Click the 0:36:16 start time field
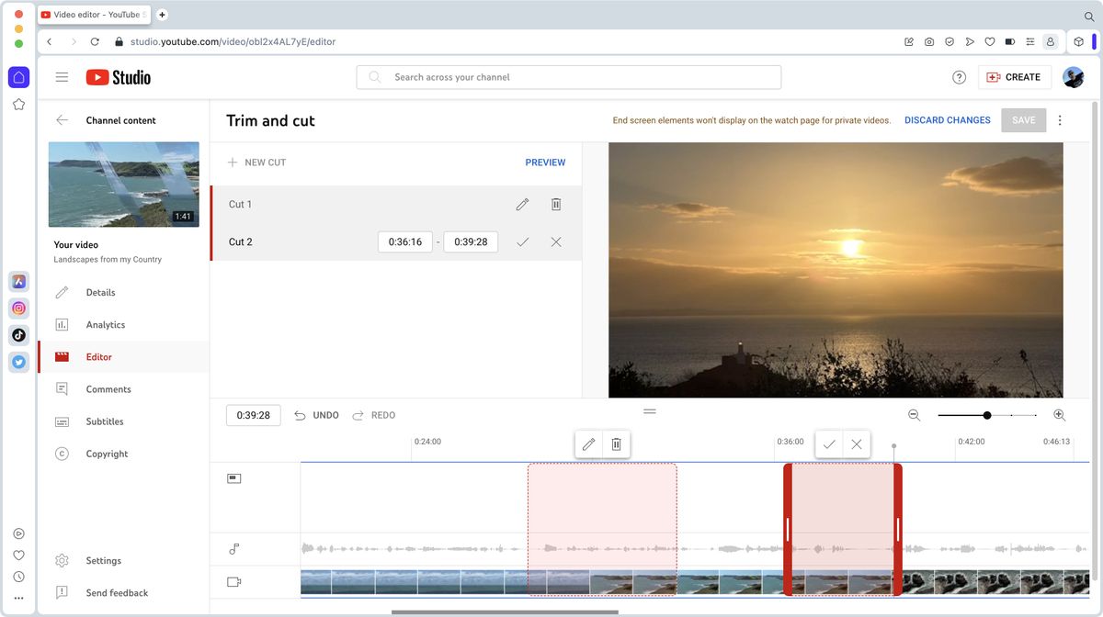The width and height of the screenshot is (1103, 617). (x=404, y=241)
